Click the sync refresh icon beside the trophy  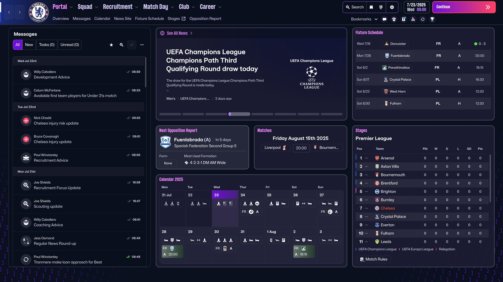click(423, 19)
